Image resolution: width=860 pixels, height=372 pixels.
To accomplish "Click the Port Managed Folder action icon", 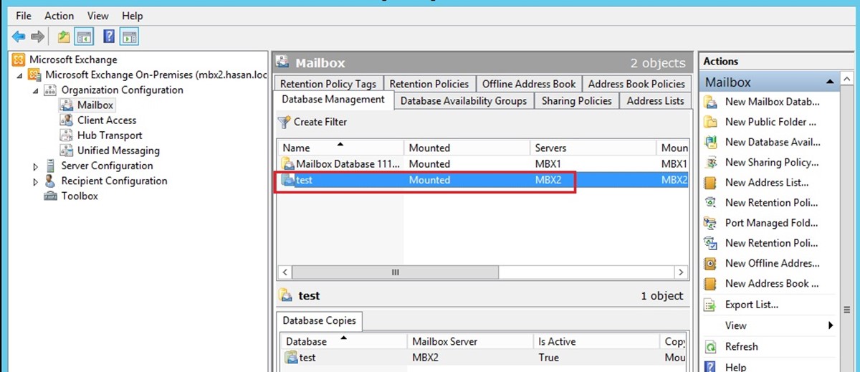I will [x=711, y=223].
